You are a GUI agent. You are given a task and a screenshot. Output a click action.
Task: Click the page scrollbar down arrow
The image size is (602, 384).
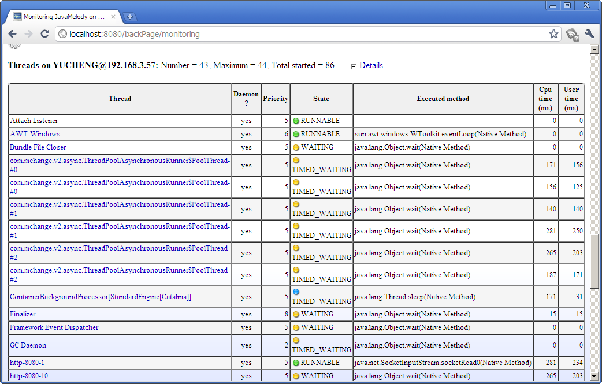(x=594, y=376)
